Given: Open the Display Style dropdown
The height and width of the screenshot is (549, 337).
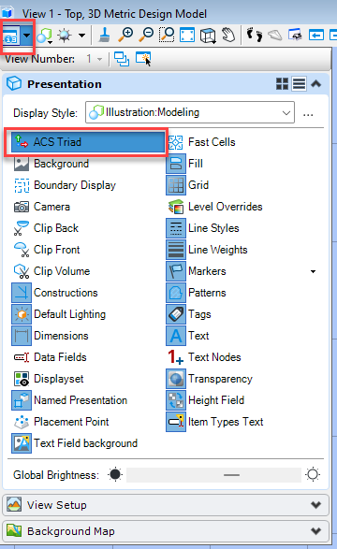Looking at the screenshot, I should click(190, 112).
